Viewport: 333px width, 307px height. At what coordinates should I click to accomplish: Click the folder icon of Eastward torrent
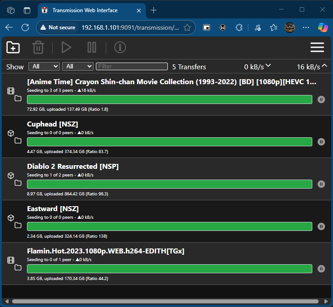coord(18,225)
